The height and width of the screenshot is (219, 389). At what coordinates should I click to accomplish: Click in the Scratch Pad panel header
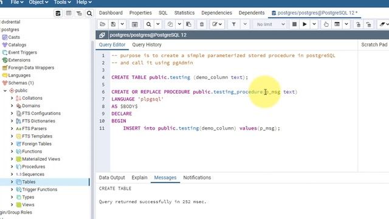pyautogui.click(x=374, y=44)
